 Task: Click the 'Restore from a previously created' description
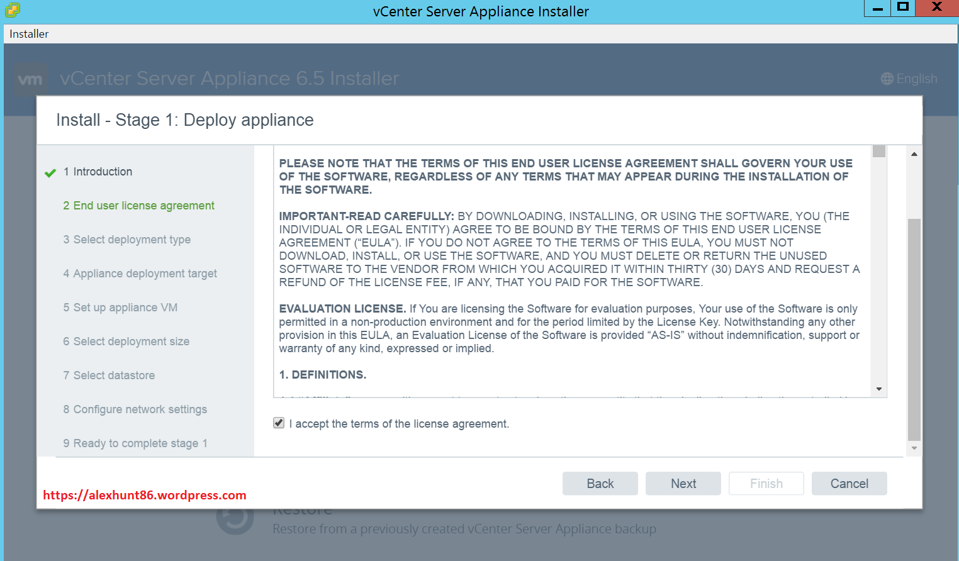[x=464, y=529]
